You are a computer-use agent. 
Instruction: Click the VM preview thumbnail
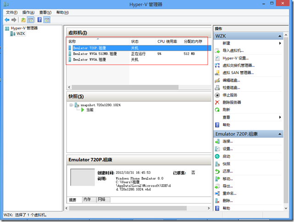click(x=83, y=177)
